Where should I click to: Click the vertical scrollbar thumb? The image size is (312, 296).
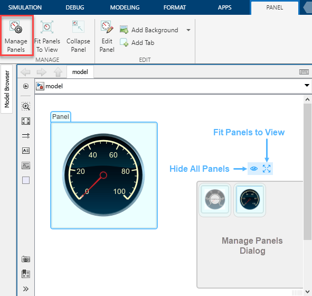(x=307, y=172)
